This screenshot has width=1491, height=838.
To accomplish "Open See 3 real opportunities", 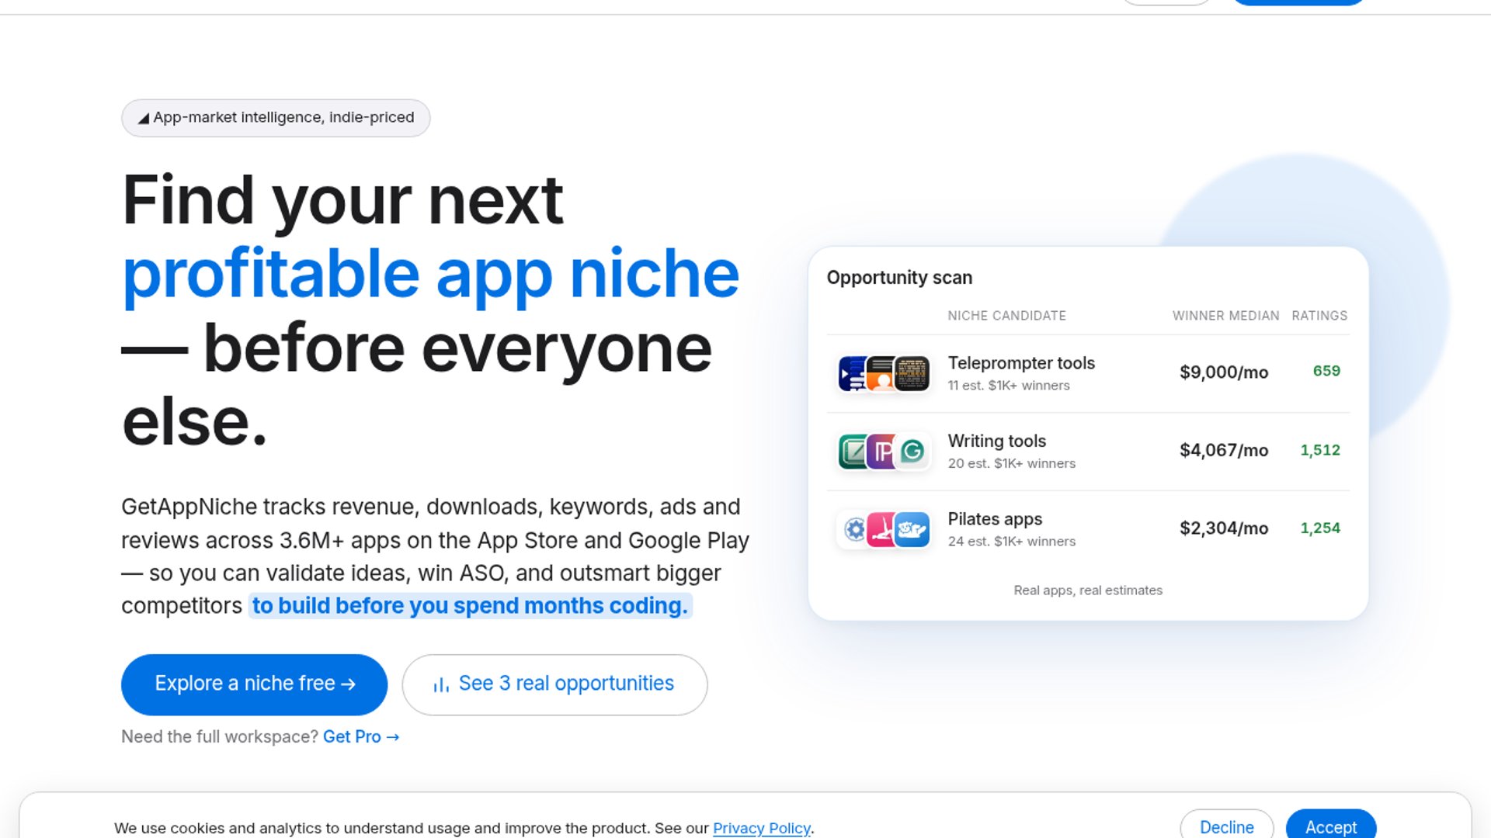I will click(554, 684).
